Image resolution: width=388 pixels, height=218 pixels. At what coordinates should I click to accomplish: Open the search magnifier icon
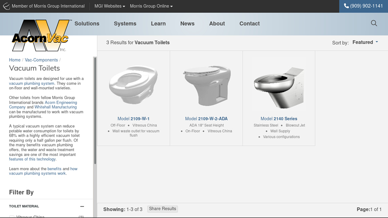point(374,23)
